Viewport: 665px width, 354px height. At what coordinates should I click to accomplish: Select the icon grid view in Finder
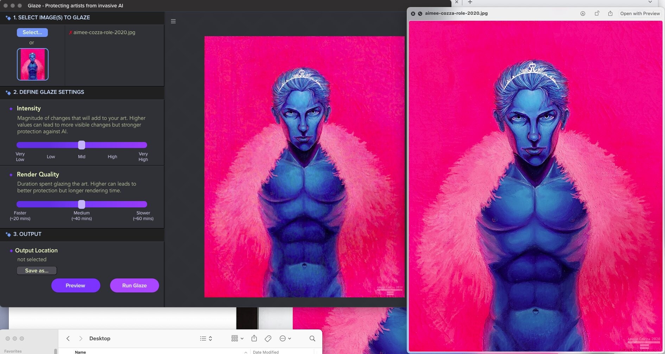click(x=234, y=338)
